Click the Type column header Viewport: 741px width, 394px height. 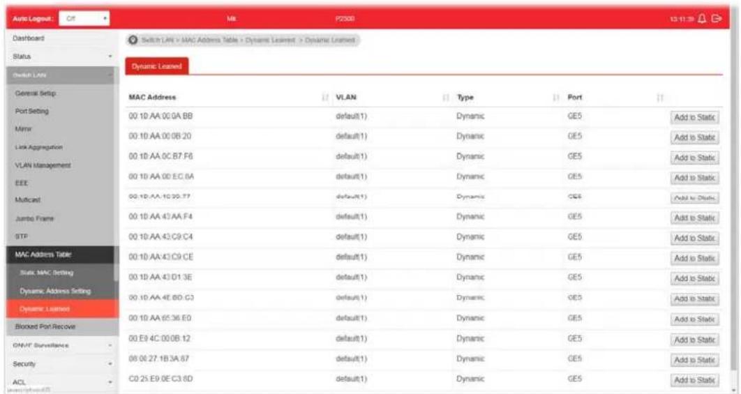click(x=465, y=98)
